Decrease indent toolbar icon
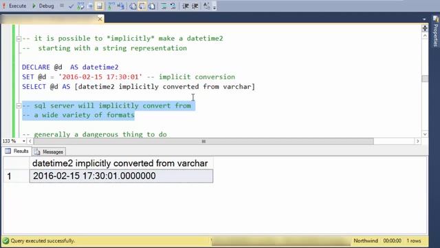This screenshot has width=440, height=248. click(x=185, y=6)
